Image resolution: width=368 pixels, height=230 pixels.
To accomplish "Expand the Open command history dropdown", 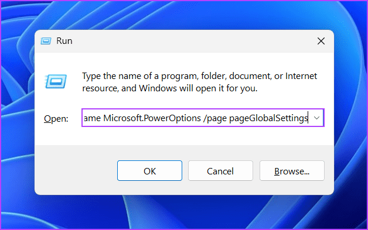I will 316,118.
